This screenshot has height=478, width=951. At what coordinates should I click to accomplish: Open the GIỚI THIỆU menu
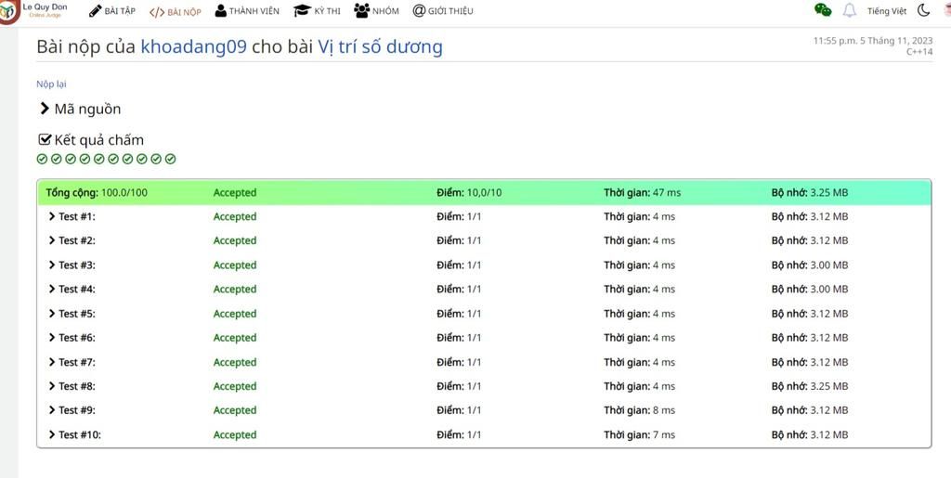click(450, 11)
